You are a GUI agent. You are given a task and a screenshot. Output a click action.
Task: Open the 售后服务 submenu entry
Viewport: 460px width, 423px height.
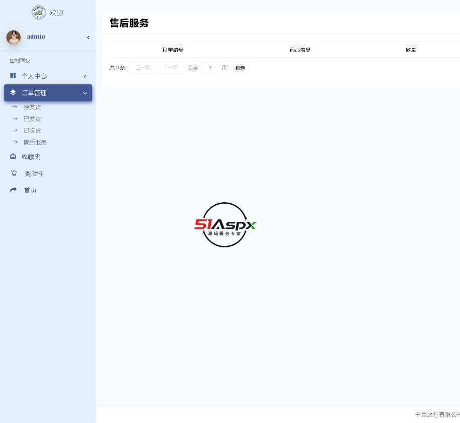click(35, 143)
